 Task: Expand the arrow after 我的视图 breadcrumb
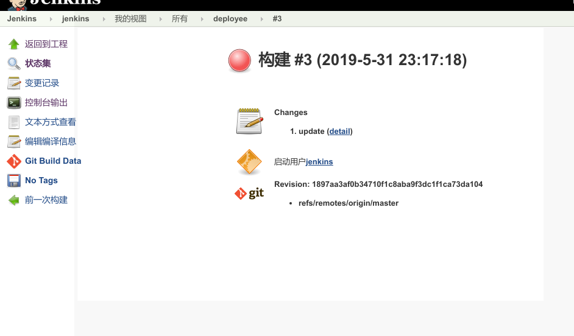click(161, 19)
